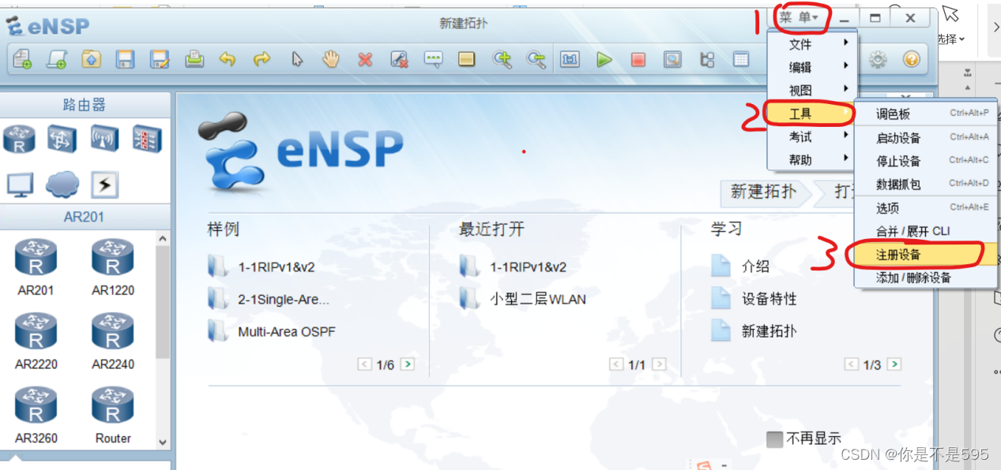Start devices with the green play icon
1001x470 pixels.
[x=604, y=59]
